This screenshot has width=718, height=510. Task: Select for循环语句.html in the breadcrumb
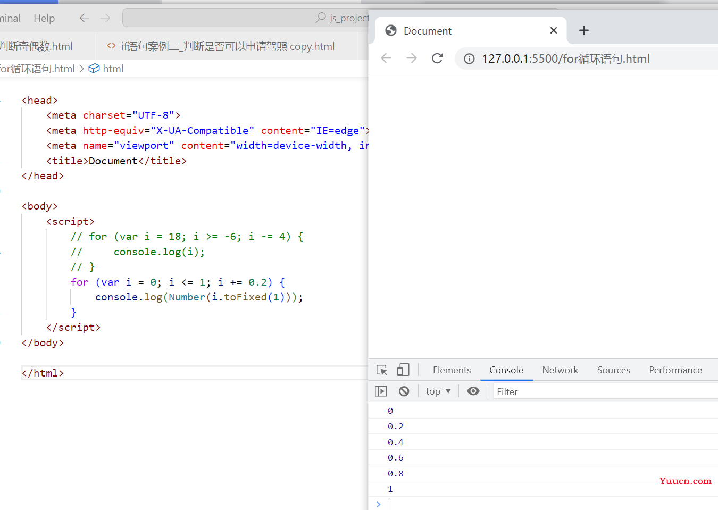pos(37,69)
